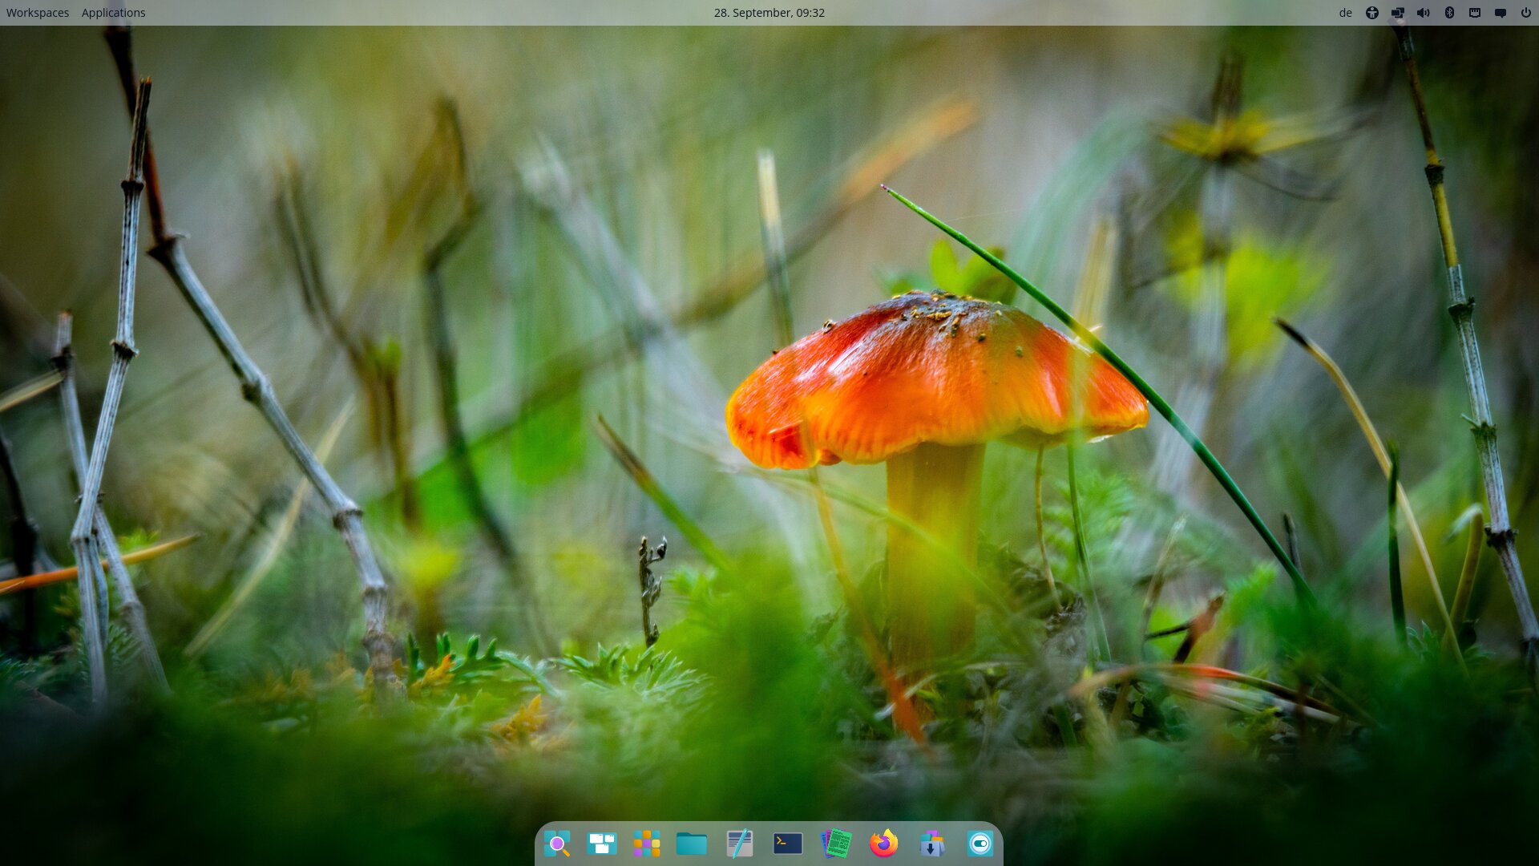Open the power menu applet
Screen dimensions: 1539x866
point(1526,13)
